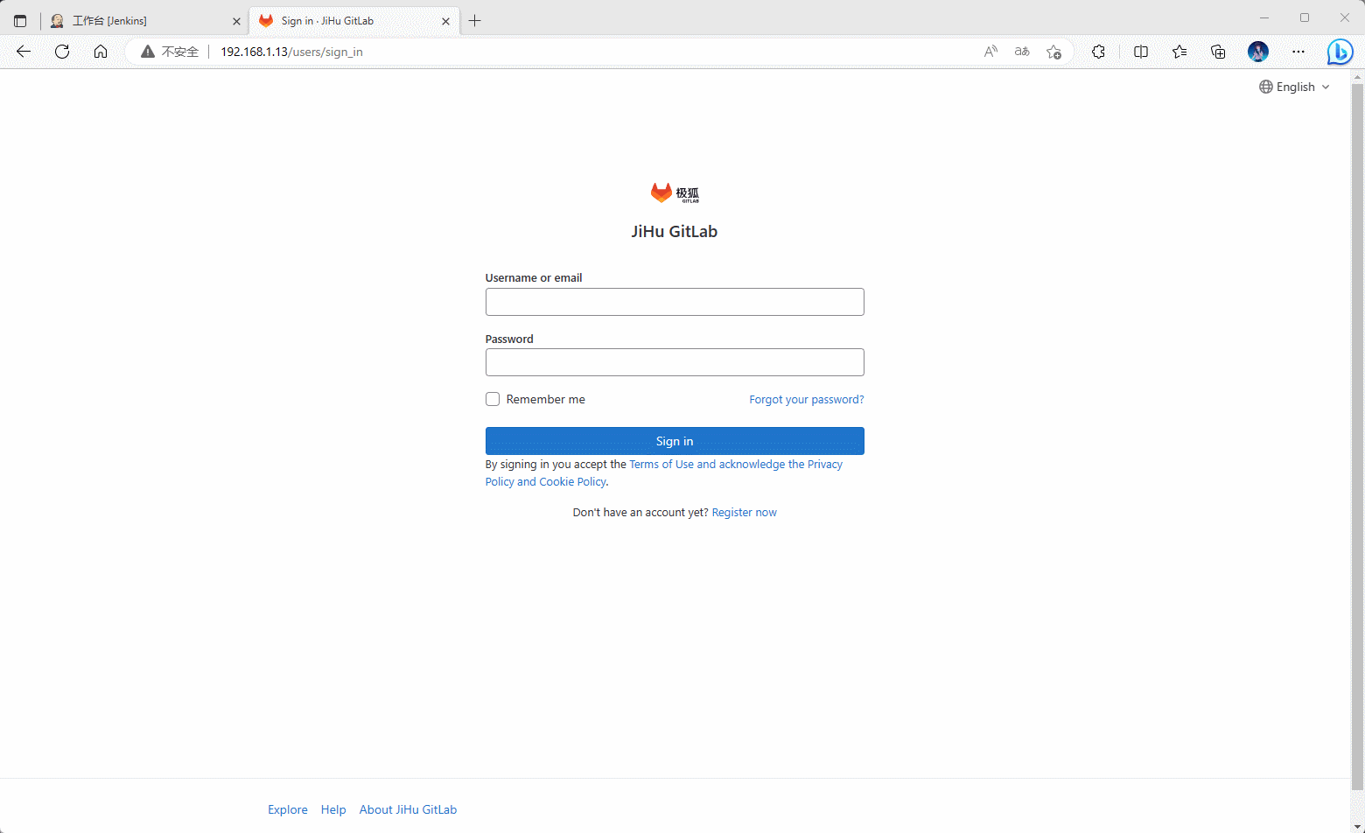
Task: Maximize the browser window
Action: tap(1305, 17)
